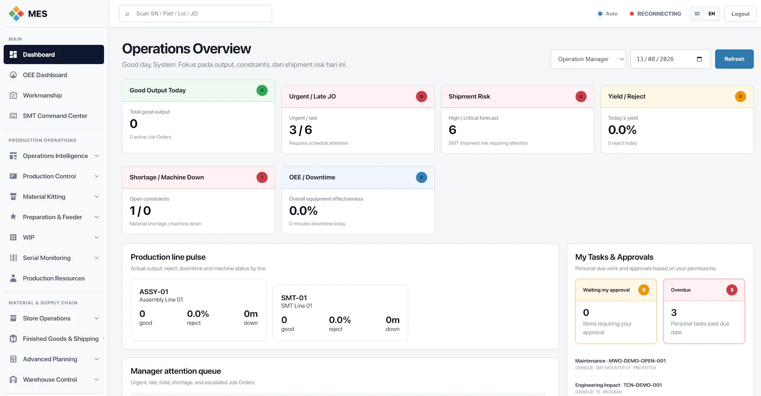Open Engineering Impact TCN-DEMO-001 task
This screenshot has height=396, width=761.
pyautogui.click(x=660, y=388)
